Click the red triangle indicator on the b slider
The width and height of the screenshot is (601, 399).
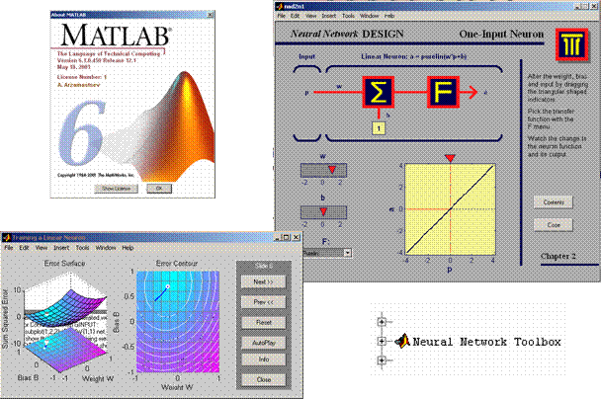(323, 211)
